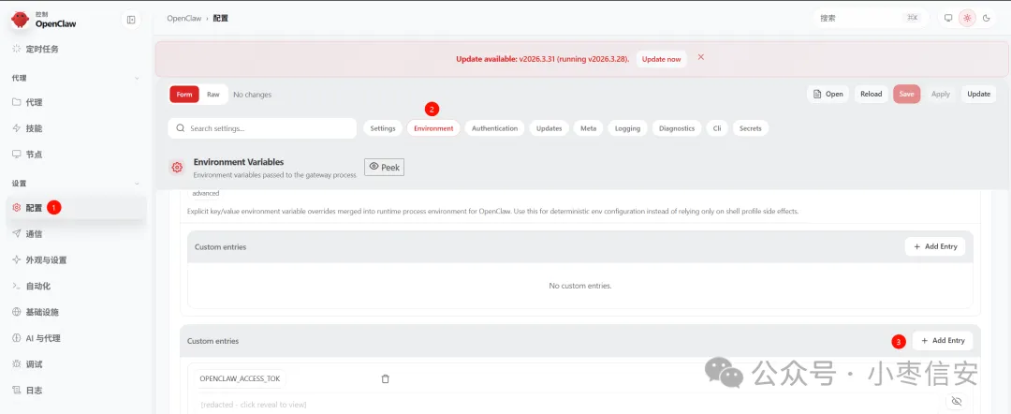Click the Update button in the toolbar
This screenshot has height=414, width=1011.
(979, 95)
